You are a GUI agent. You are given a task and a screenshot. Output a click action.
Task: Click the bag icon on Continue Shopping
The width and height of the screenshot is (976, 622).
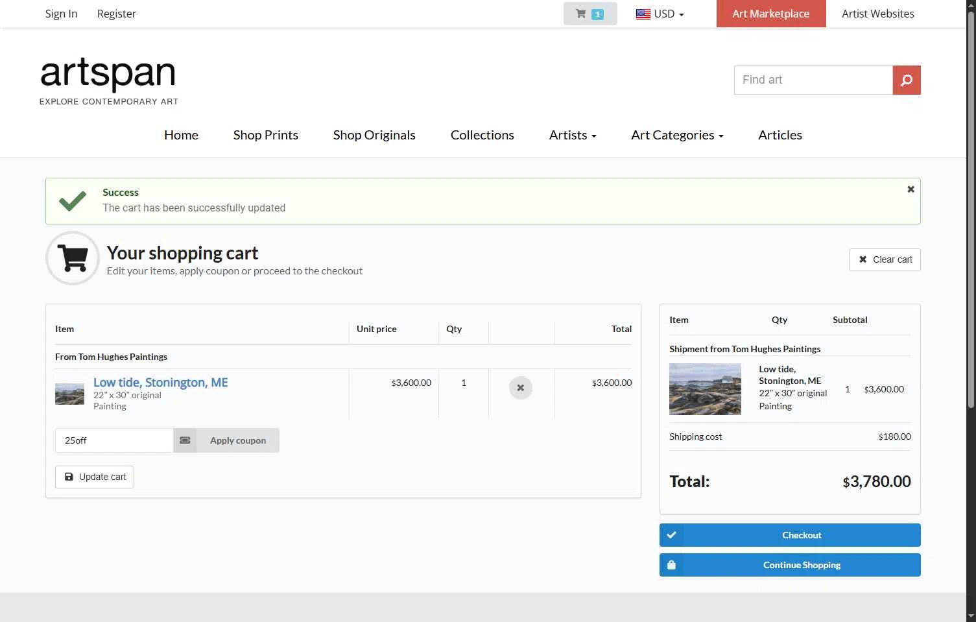672,565
